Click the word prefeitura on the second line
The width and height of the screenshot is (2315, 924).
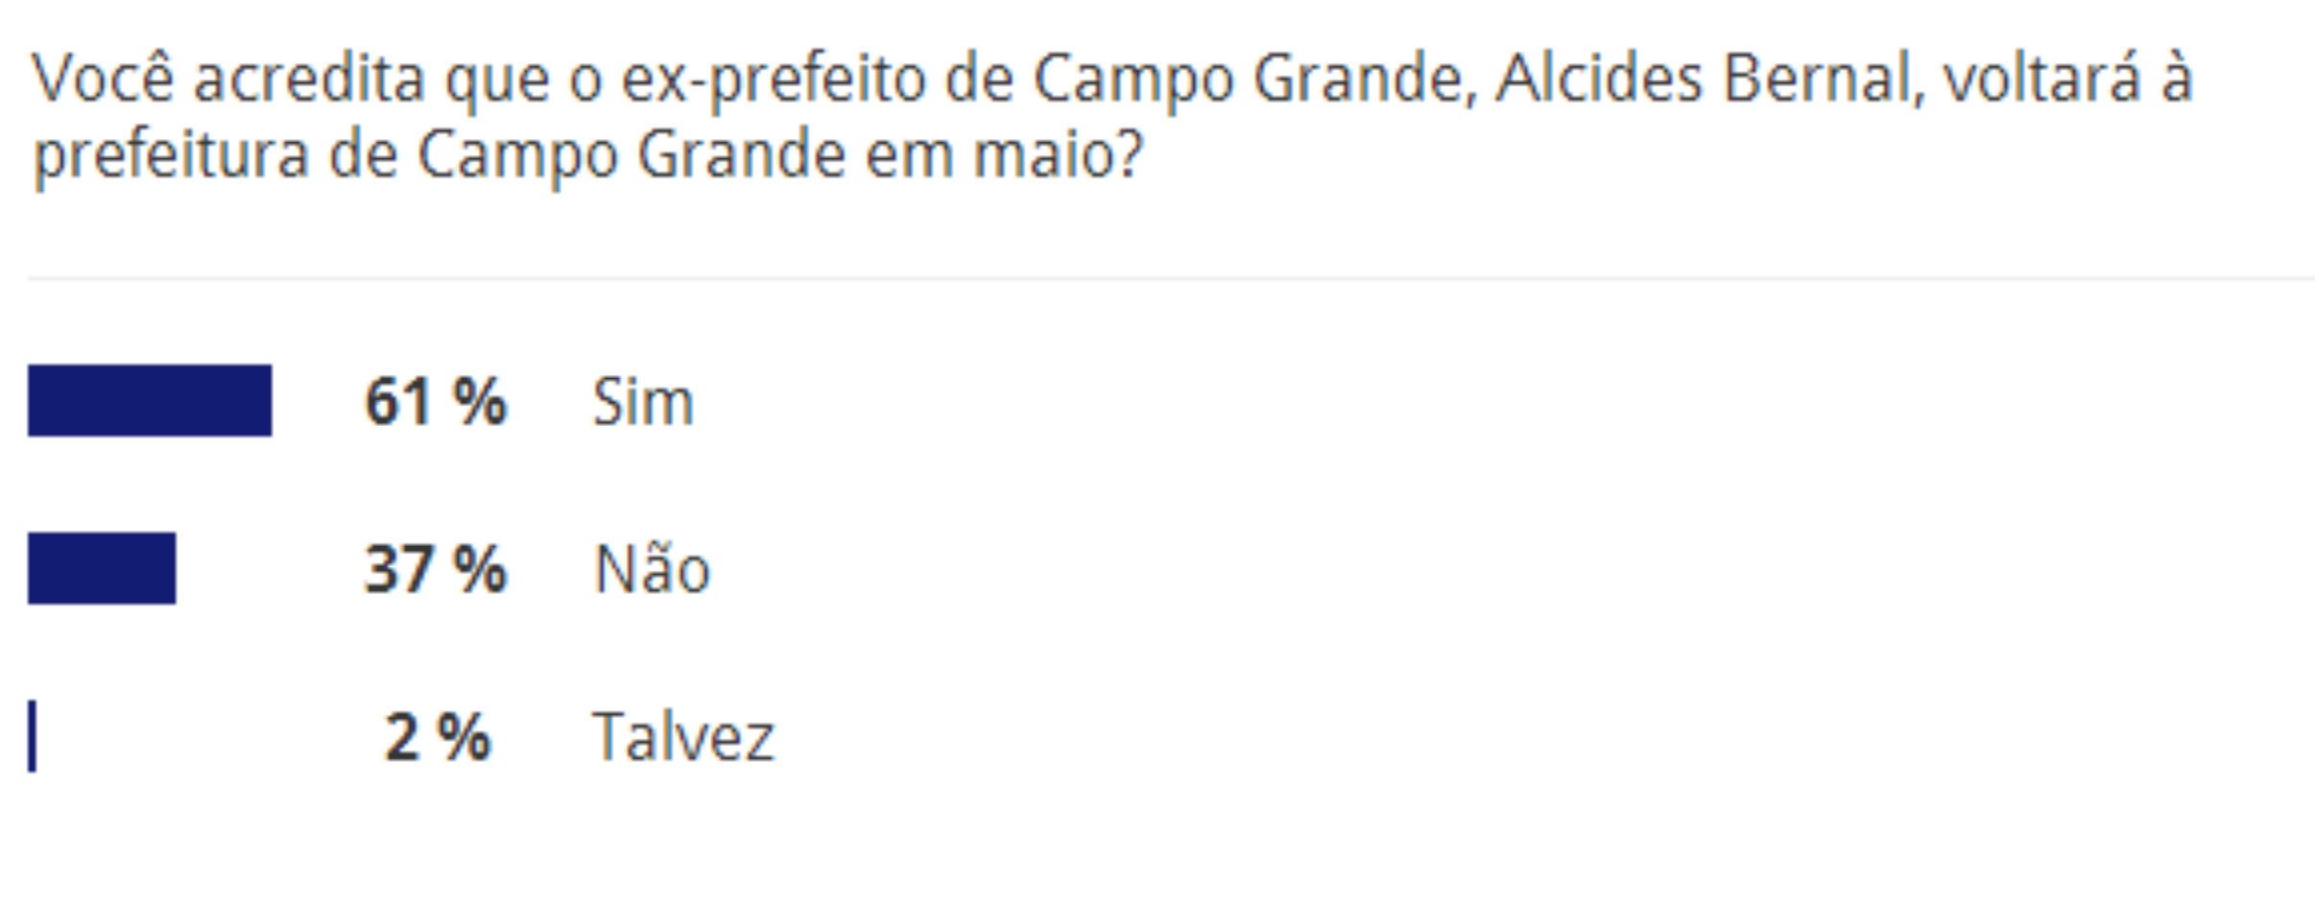(x=171, y=156)
